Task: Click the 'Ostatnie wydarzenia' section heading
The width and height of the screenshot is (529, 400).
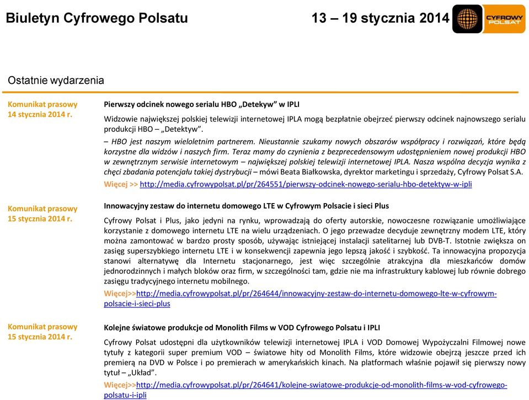Action: click(x=56, y=81)
